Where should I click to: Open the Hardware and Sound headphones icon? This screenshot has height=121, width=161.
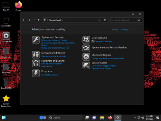tap(36, 63)
